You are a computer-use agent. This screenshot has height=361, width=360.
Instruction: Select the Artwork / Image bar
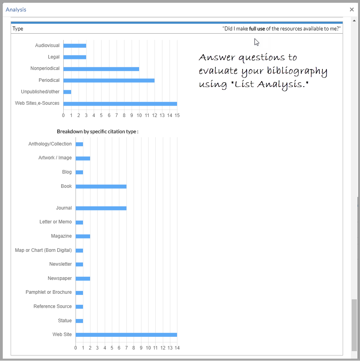[x=83, y=158]
